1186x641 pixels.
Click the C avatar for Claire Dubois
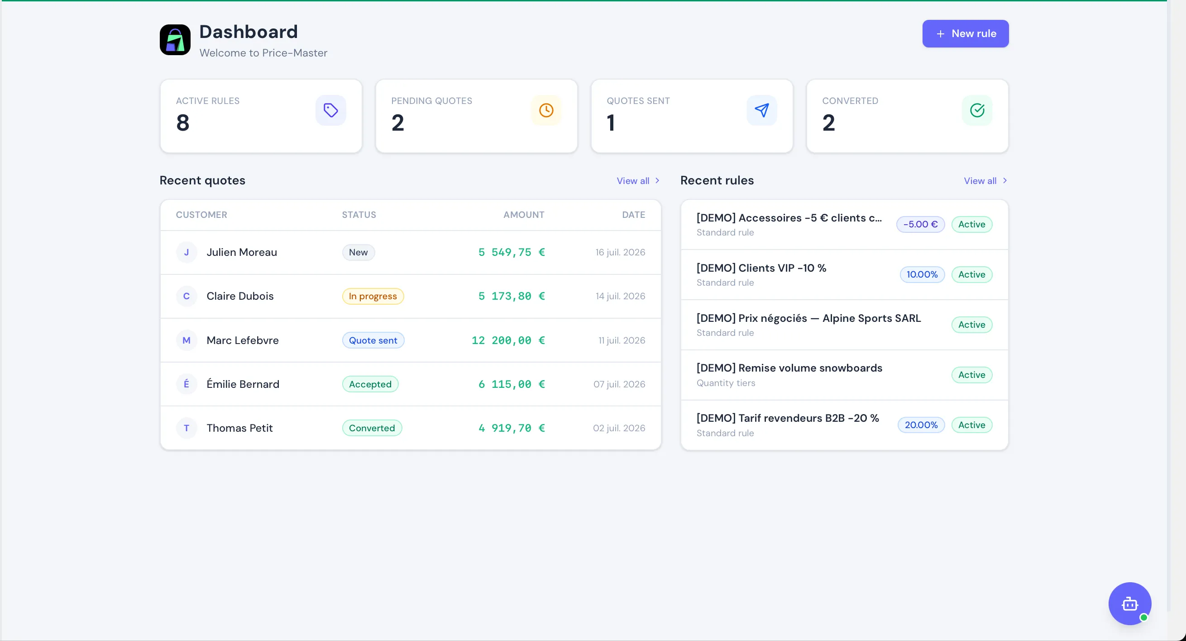[x=187, y=296]
